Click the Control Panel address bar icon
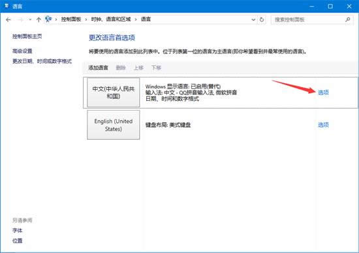 point(48,19)
